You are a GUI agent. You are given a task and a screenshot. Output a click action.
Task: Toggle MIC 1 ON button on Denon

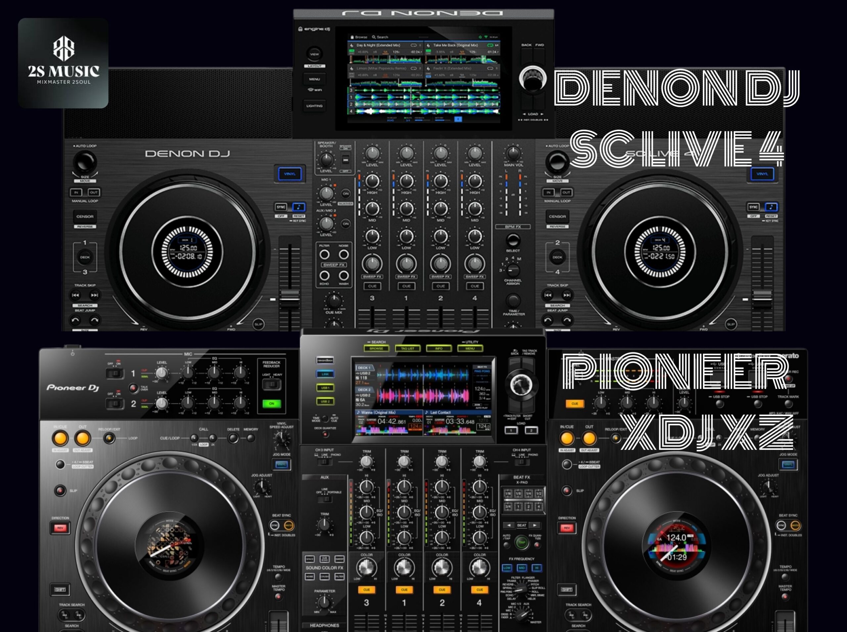point(345,193)
